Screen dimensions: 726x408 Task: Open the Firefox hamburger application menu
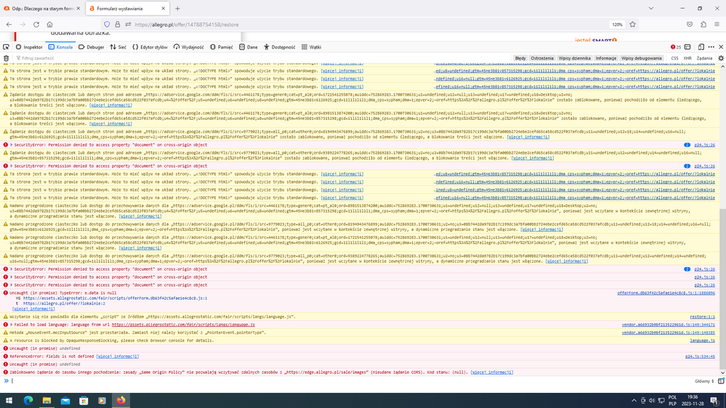click(717, 25)
